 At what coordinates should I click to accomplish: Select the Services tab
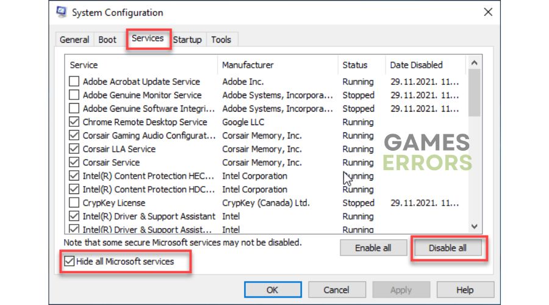(x=148, y=38)
